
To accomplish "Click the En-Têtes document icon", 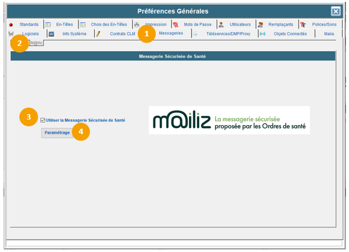I will [x=48, y=25].
